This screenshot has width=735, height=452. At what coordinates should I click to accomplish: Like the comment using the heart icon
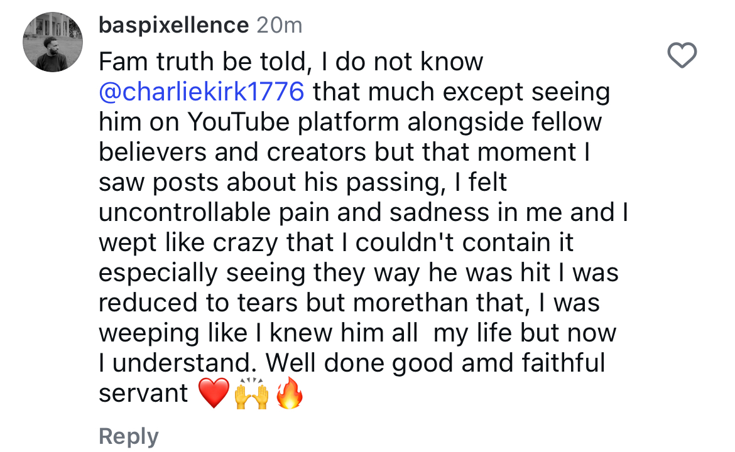[682, 55]
